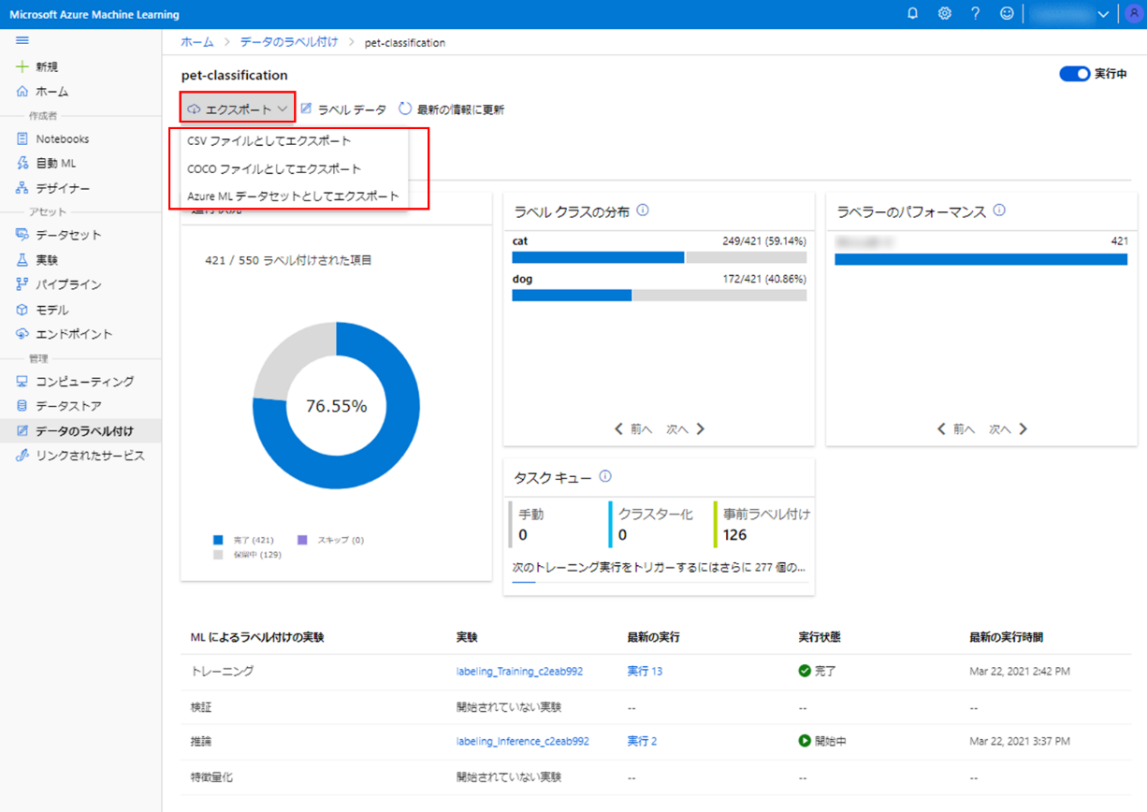This screenshot has width=1147, height=812.
Task: Click the データのラベル付け breadcrumb link
Action: 288,42
